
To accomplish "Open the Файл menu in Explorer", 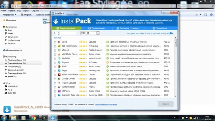I will tap(4, 11).
